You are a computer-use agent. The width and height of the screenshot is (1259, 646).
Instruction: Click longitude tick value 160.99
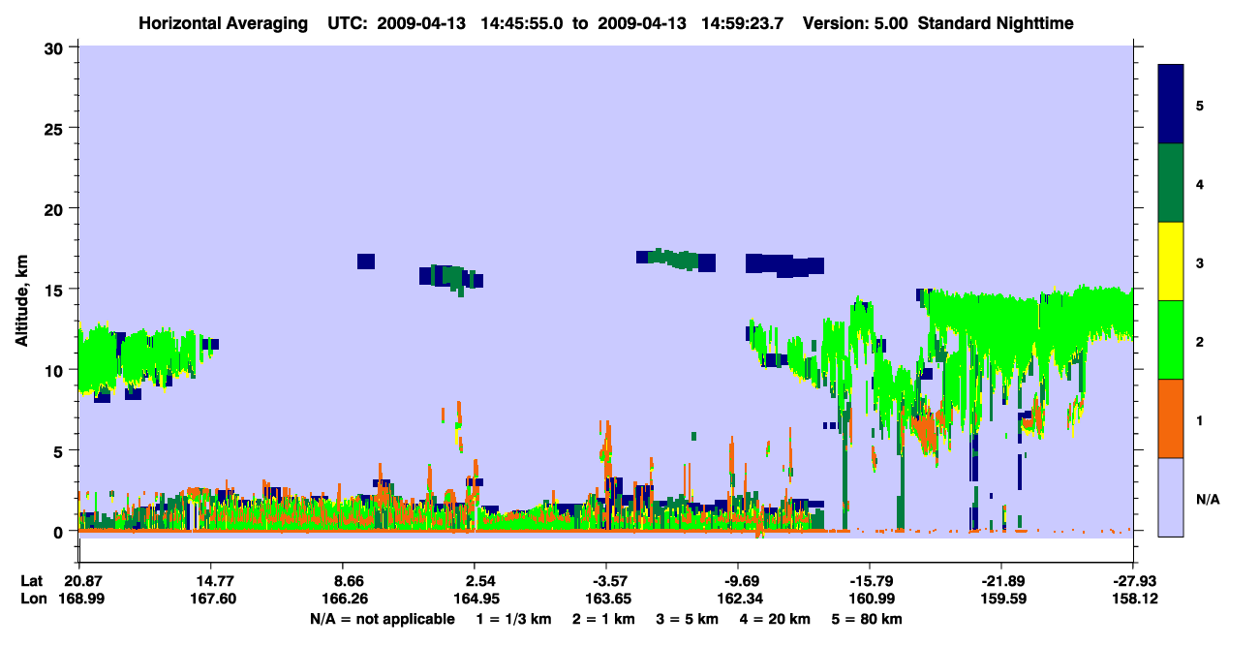(870, 600)
